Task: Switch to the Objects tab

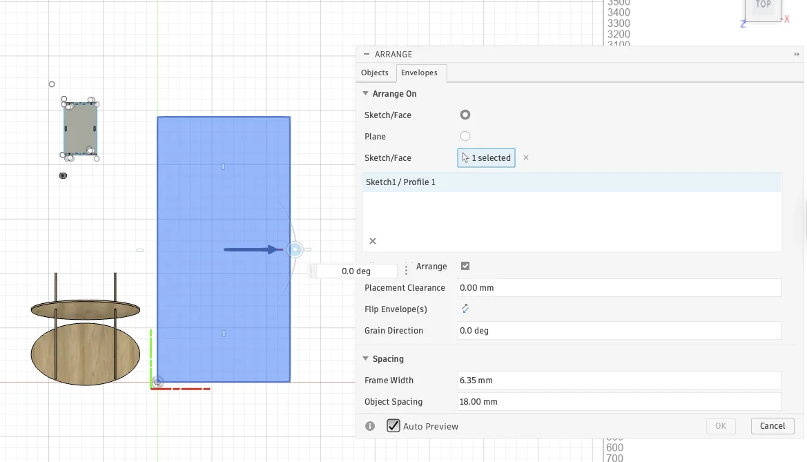Action: (x=375, y=73)
